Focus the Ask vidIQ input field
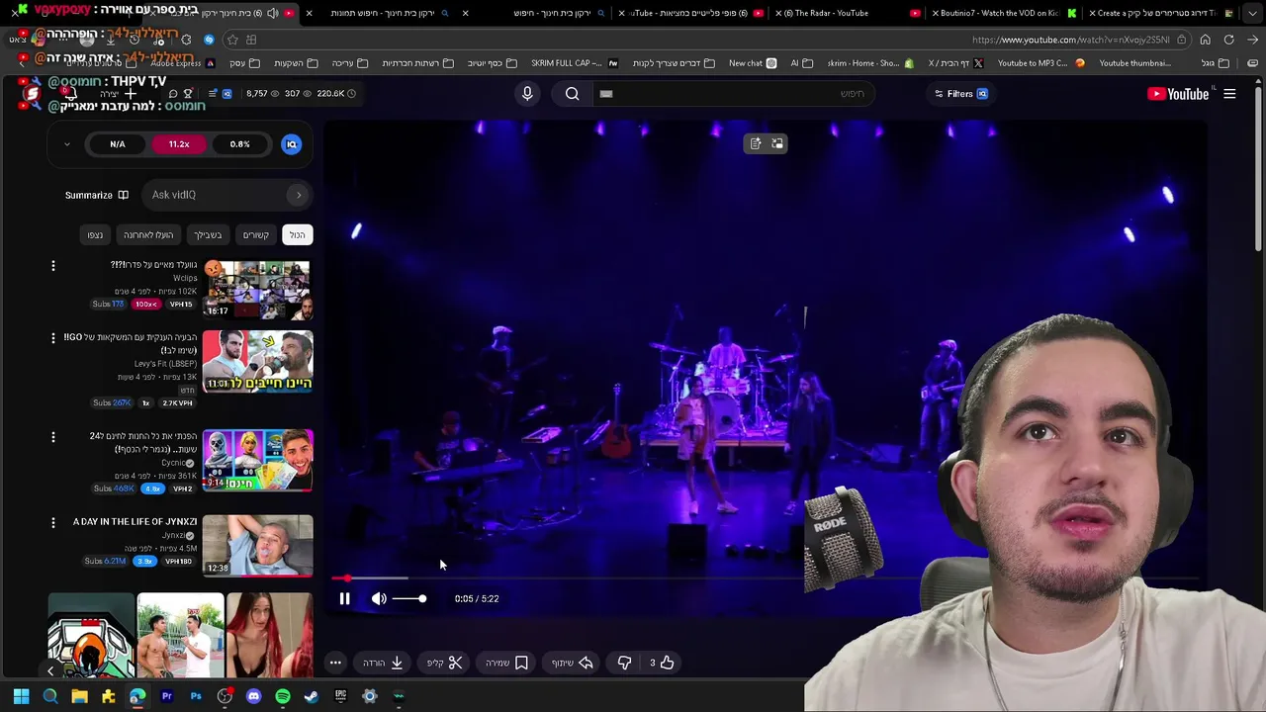 click(x=217, y=195)
